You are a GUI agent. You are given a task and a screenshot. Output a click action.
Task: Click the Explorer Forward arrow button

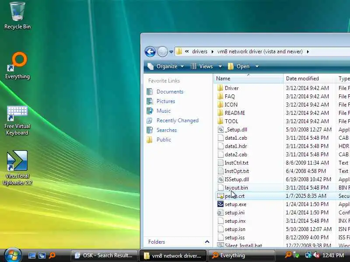coord(162,52)
